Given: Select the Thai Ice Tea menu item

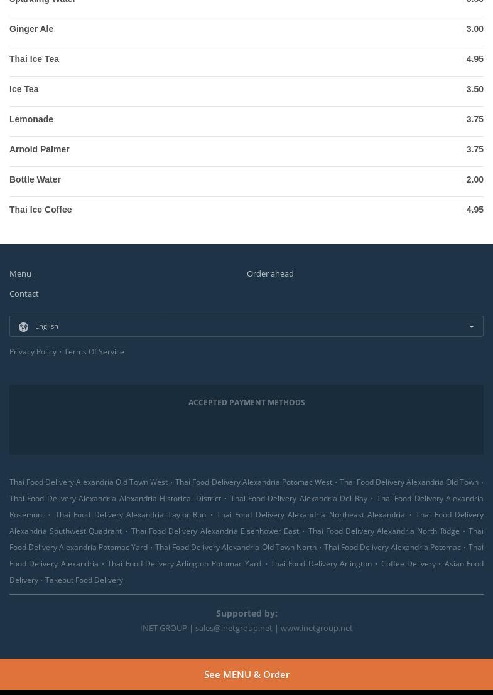Looking at the screenshot, I should 34,59.
